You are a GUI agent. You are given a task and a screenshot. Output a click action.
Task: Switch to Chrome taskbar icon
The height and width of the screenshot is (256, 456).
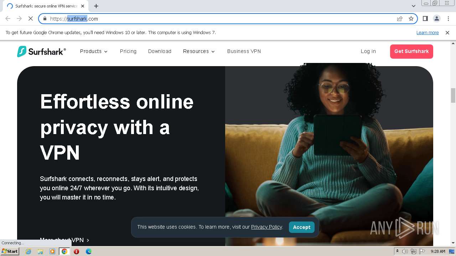(x=64, y=251)
